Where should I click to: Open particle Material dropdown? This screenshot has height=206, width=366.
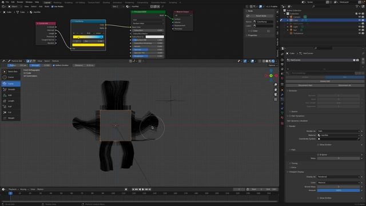339,135
